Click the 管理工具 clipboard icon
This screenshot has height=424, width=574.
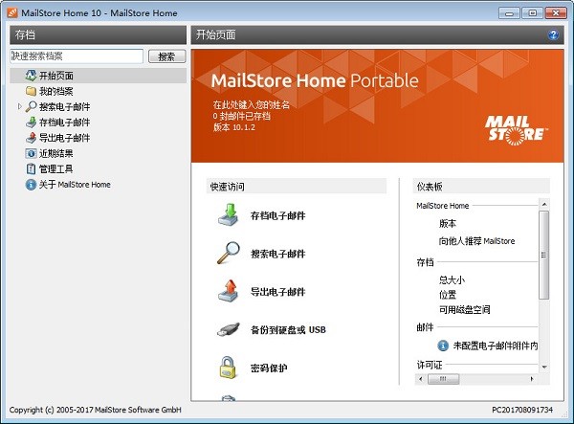[31, 168]
